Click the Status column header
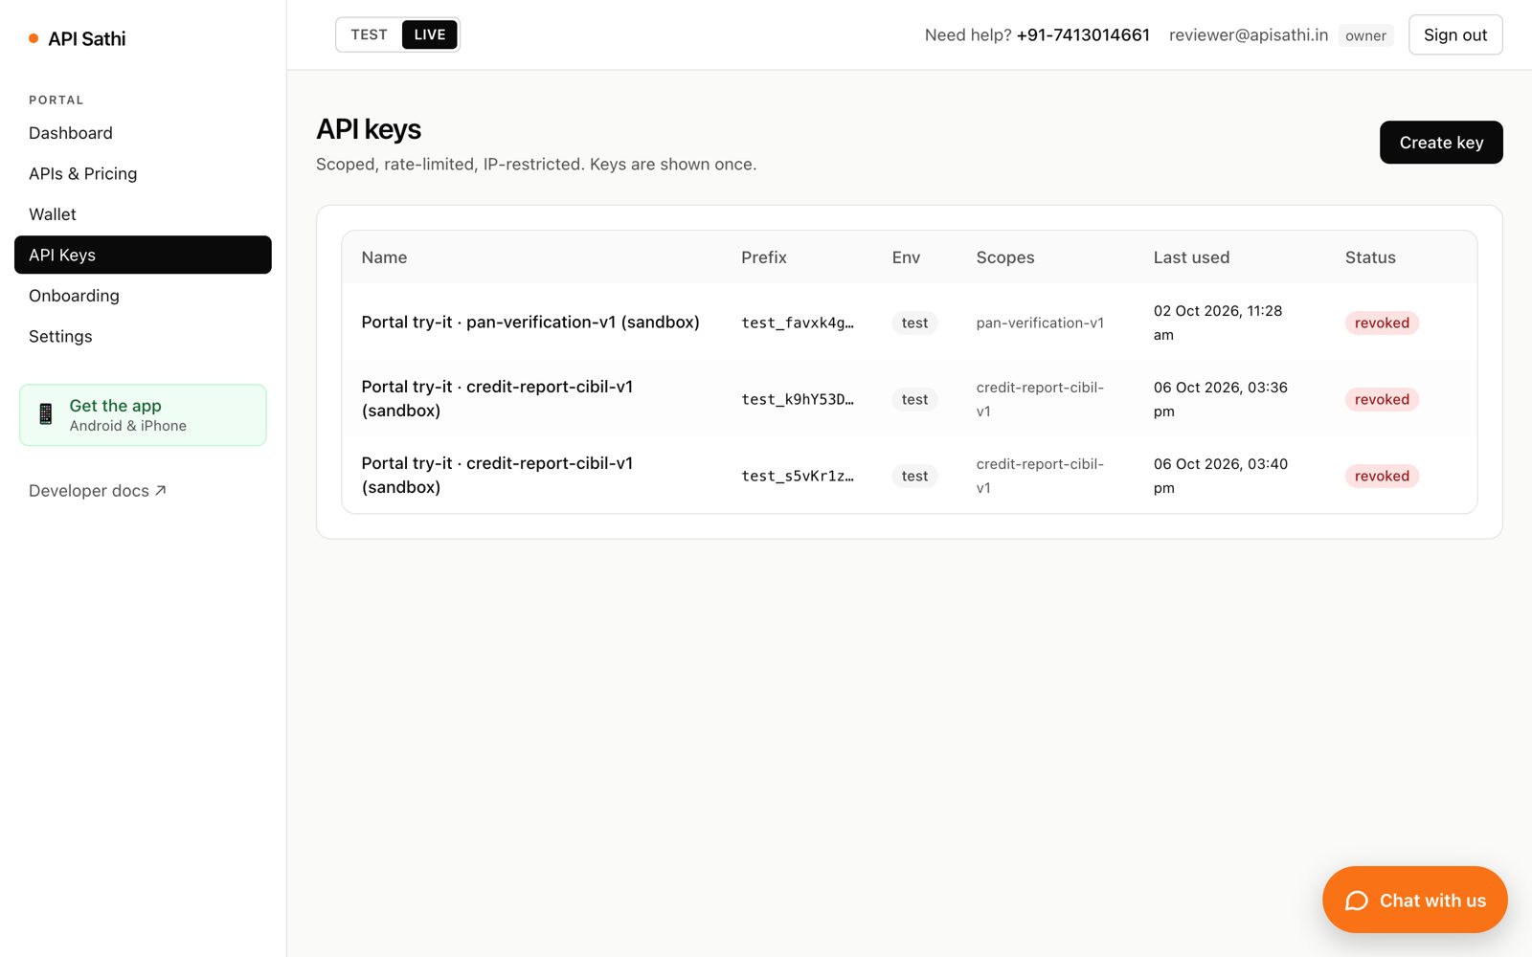The image size is (1532, 957). pos(1370,257)
